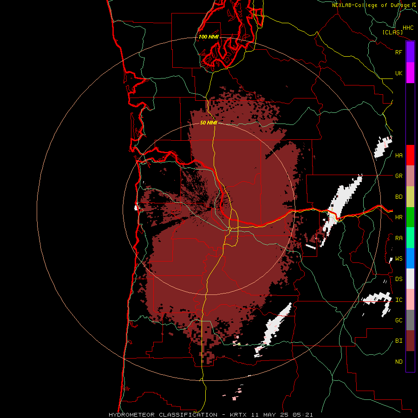Pick the blue WS legend color swatch

[x=410, y=258]
